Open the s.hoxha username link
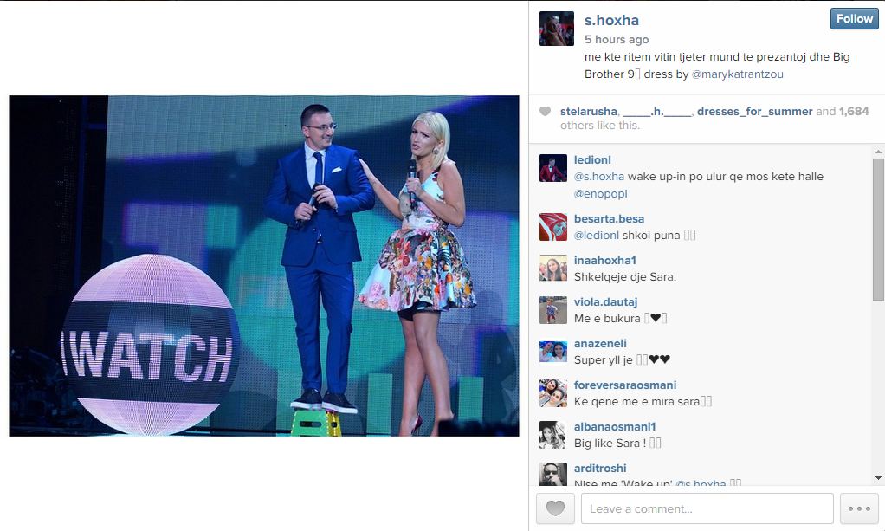 (x=611, y=20)
